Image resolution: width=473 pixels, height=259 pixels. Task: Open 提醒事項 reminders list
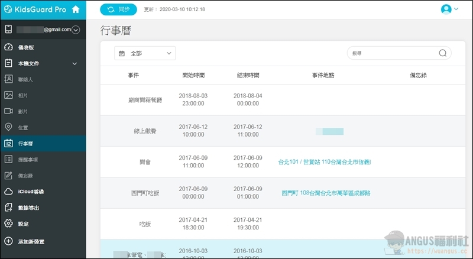pyautogui.click(x=28, y=159)
